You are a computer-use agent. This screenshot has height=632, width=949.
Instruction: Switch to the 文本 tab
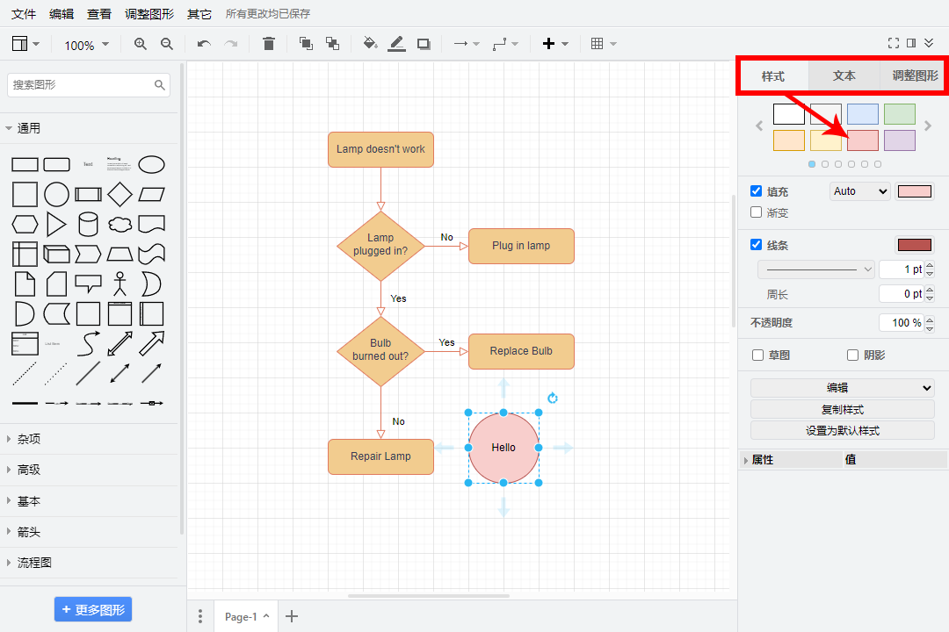click(844, 75)
